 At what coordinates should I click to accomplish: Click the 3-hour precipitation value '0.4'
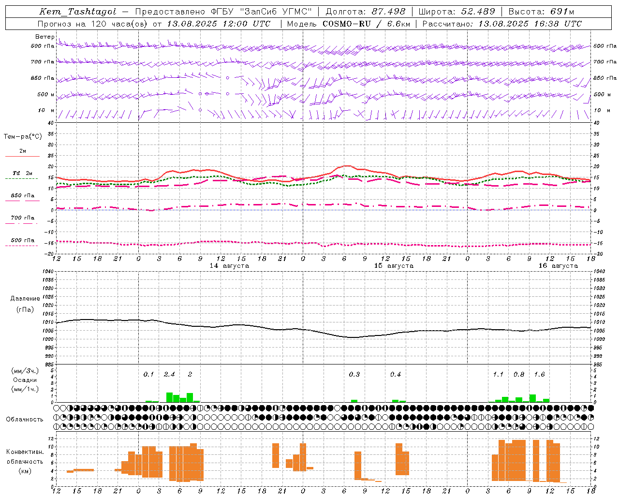coord(396,375)
